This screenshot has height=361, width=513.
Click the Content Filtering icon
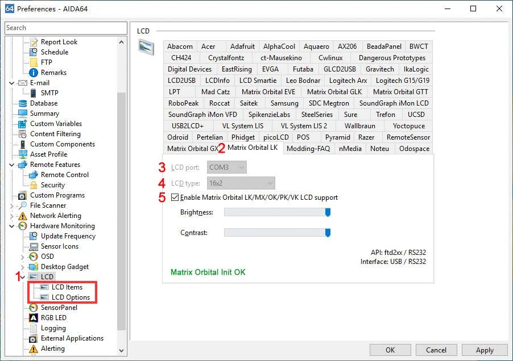(23, 134)
